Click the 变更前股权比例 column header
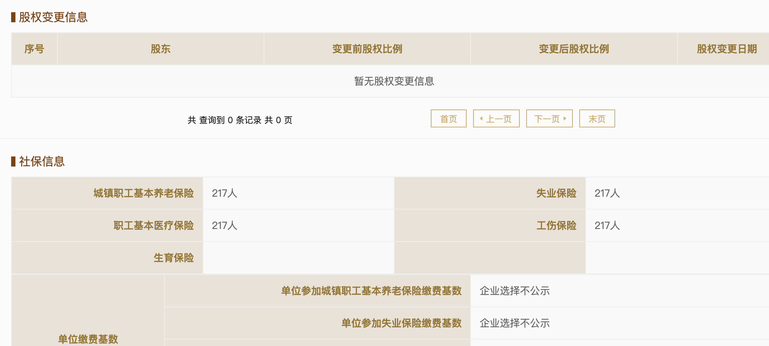Viewport: 769px width, 346px height. click(367, 49)
